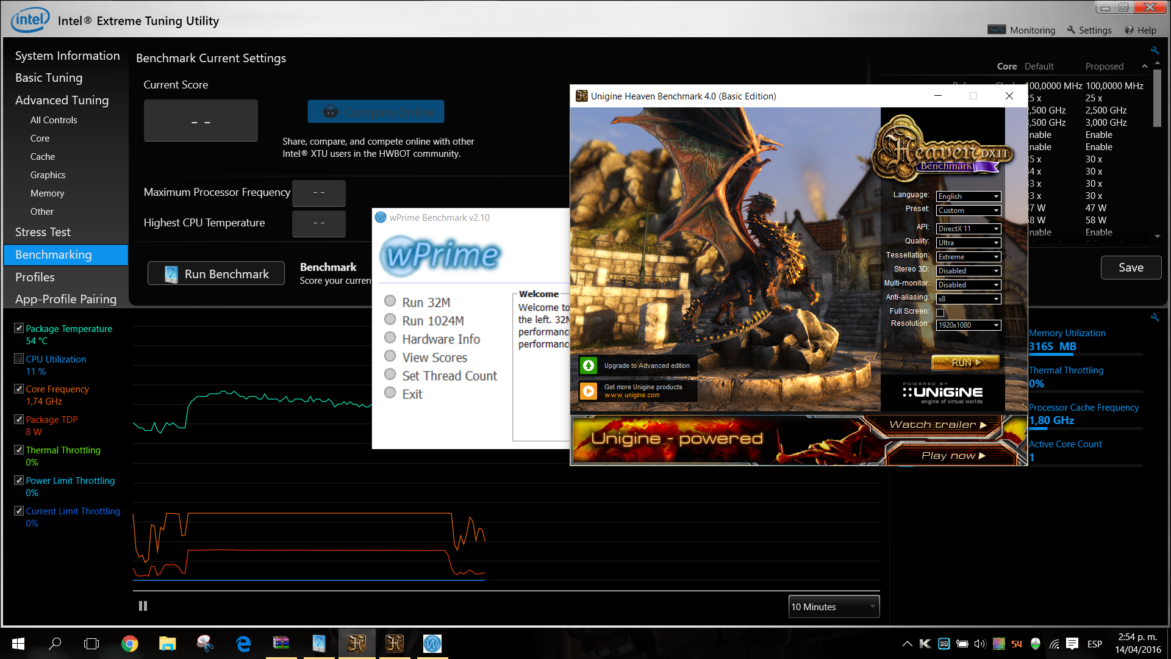Click the Intel logo in XTU
The image size is (1171, 659).
[x=29, y=20]
